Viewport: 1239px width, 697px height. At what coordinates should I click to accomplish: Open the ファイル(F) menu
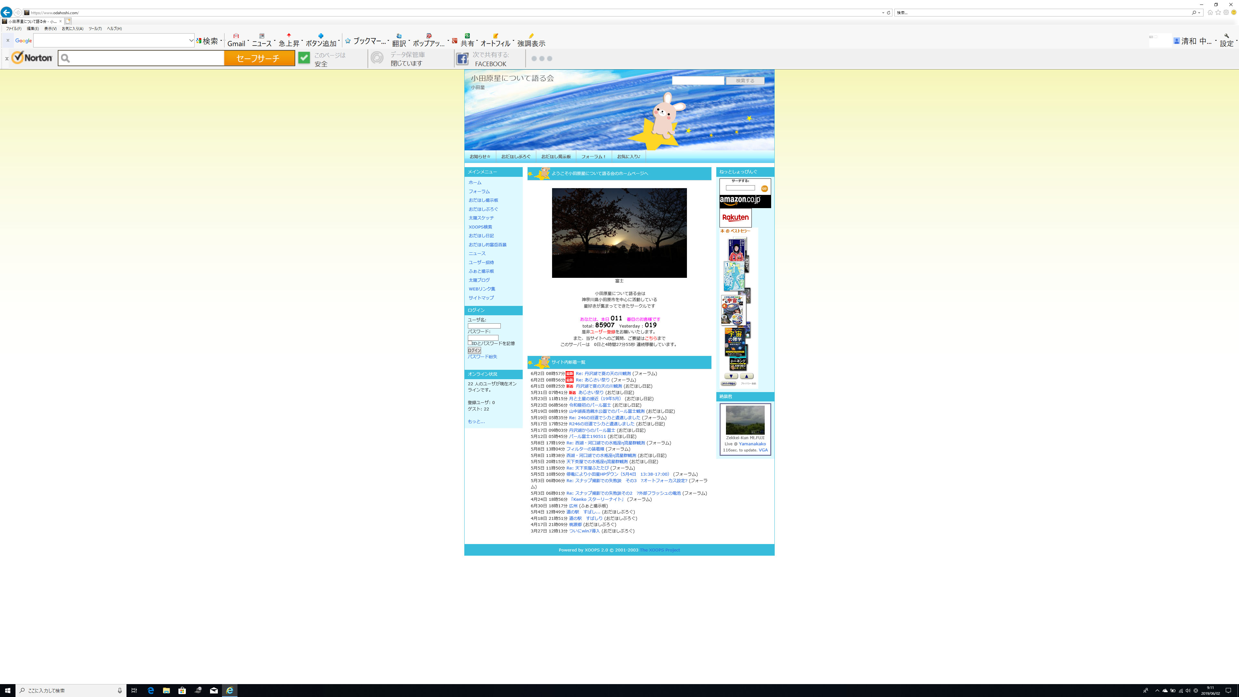(14, 29)
